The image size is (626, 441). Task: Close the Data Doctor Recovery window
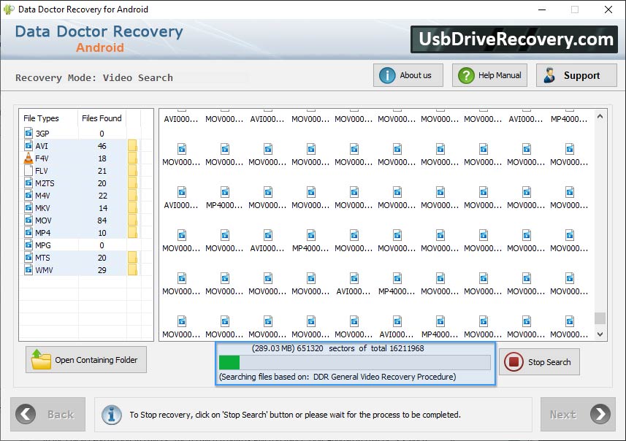608,9
